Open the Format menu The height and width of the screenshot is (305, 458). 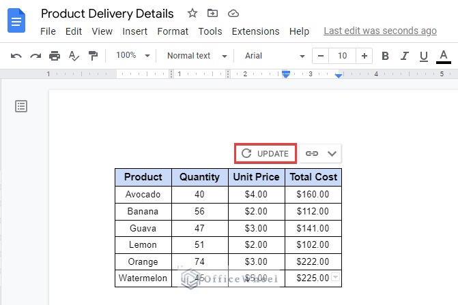click(173, 31)
